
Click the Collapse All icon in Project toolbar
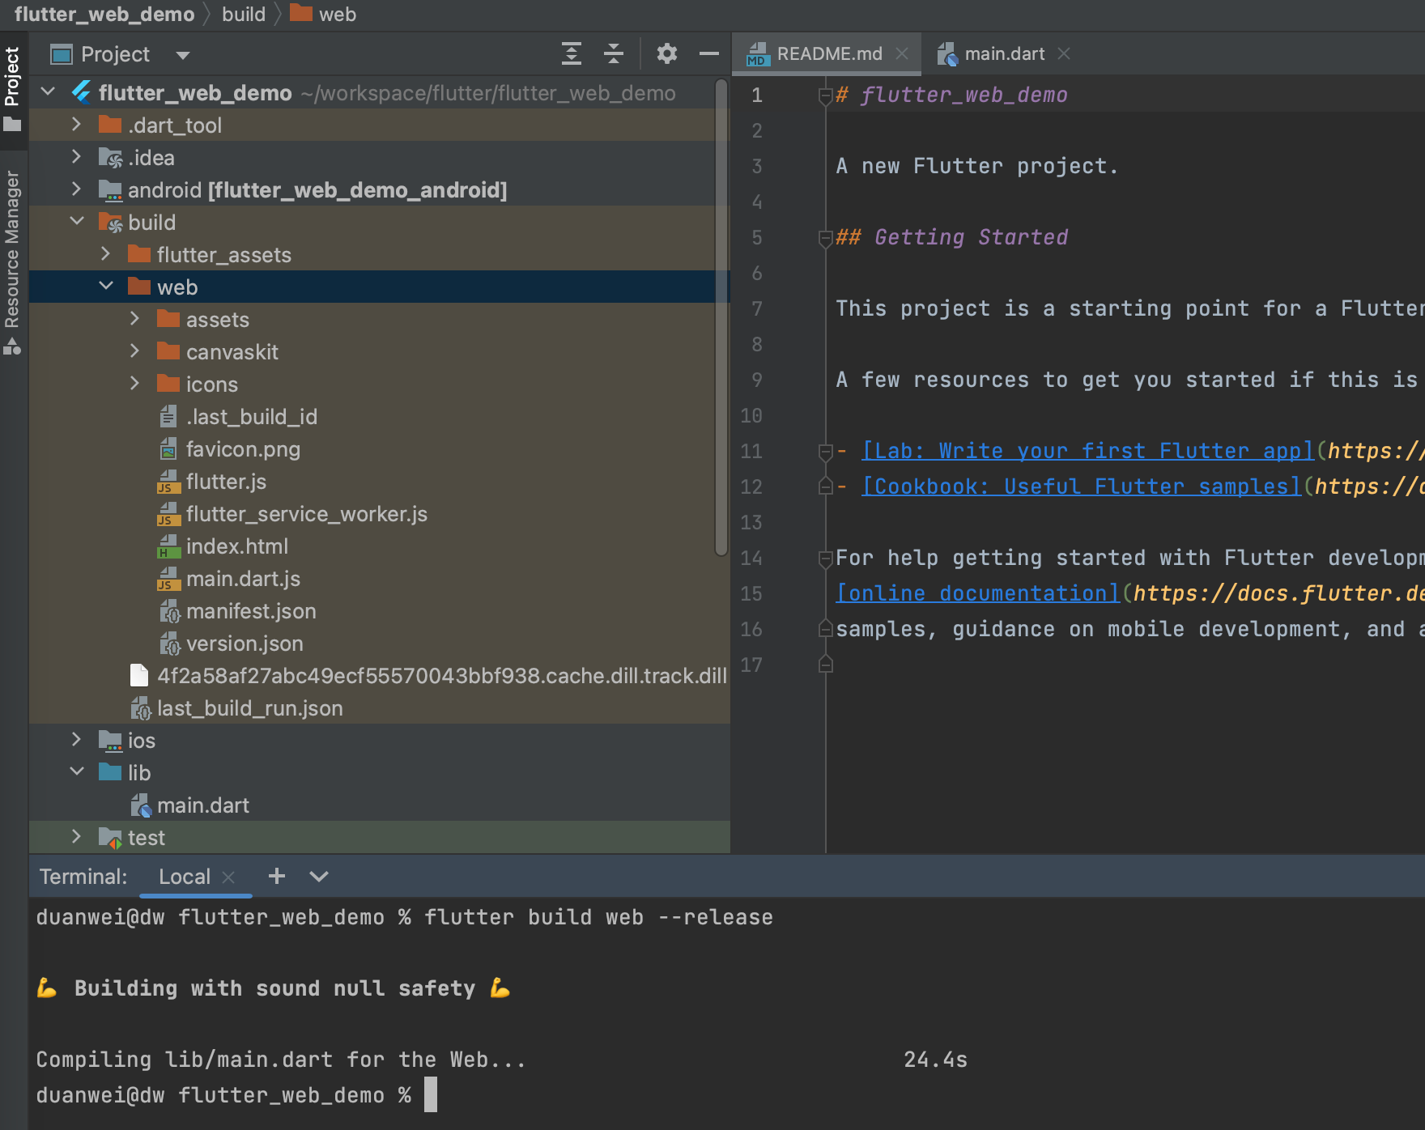tap(614, 54)
